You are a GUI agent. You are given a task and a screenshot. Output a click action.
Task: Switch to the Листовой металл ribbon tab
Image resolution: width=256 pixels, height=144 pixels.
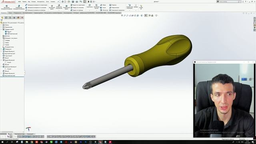(x=28, y=13)
